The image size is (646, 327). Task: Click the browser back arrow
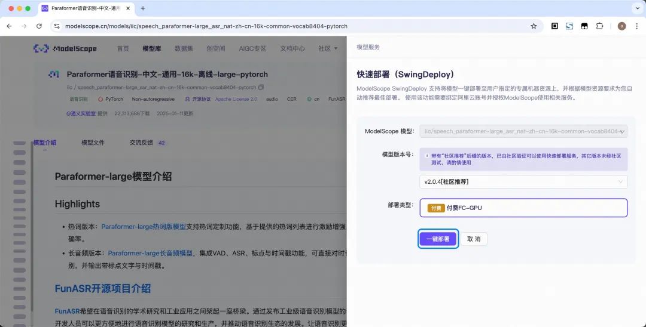(10, 26)
